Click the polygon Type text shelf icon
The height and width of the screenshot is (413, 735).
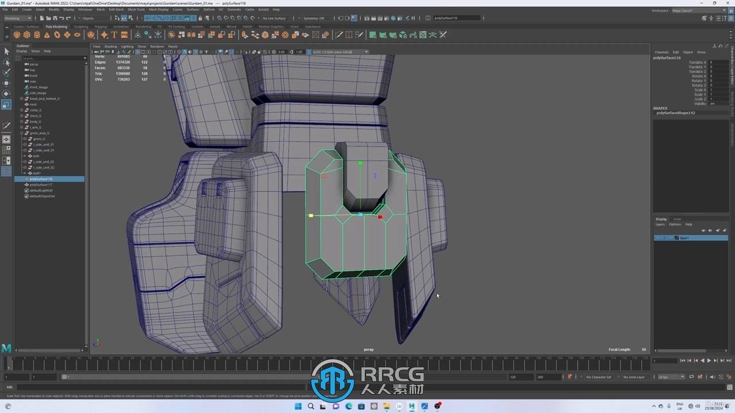coord(114,35)
